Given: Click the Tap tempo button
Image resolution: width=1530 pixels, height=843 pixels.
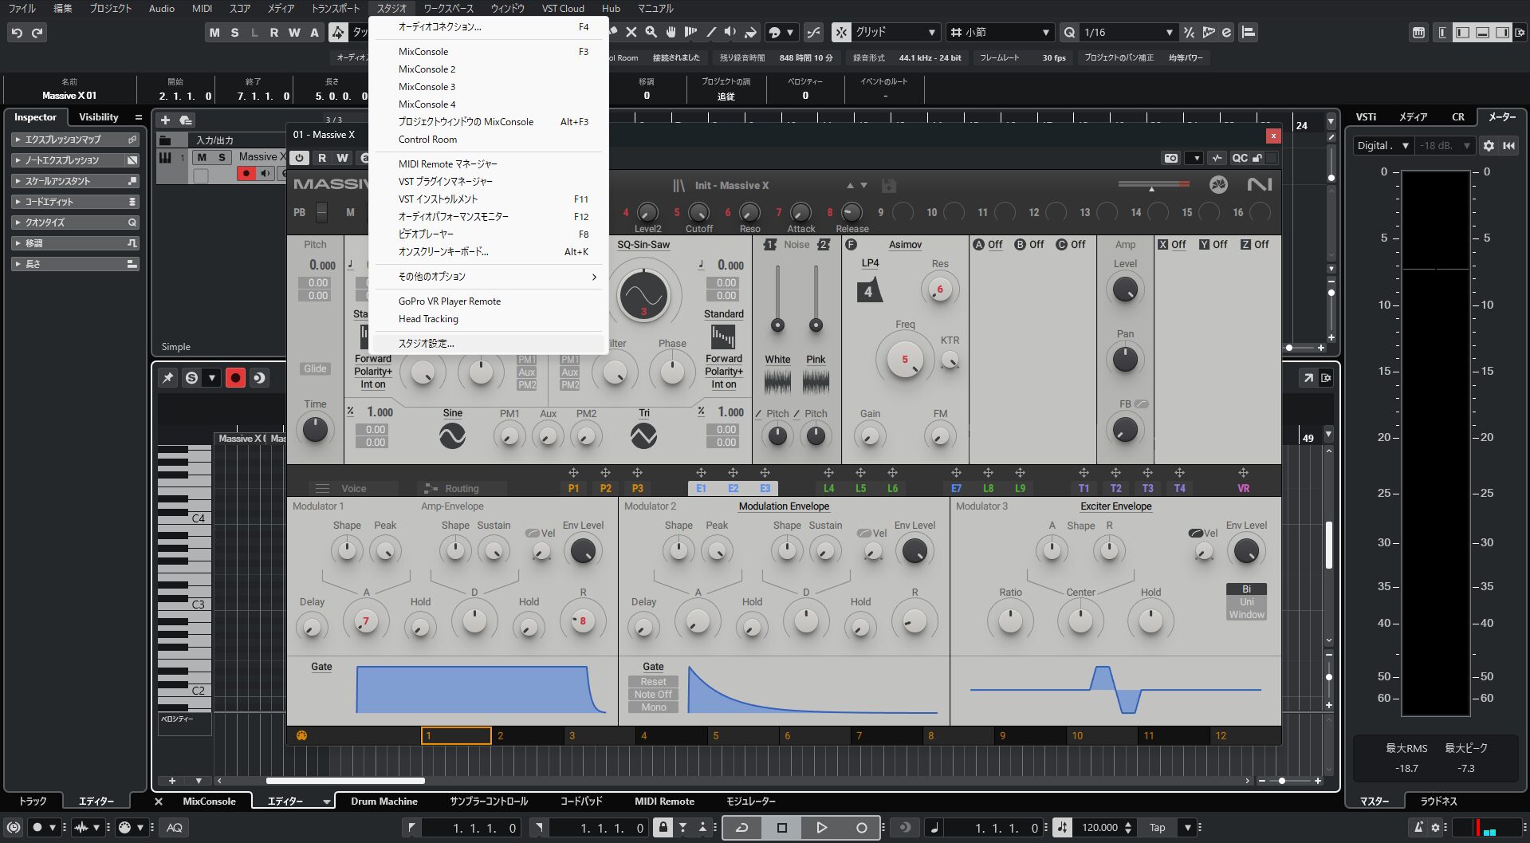Looking at the screenshot, I should pyautogui.click(x=1157, y=828).
